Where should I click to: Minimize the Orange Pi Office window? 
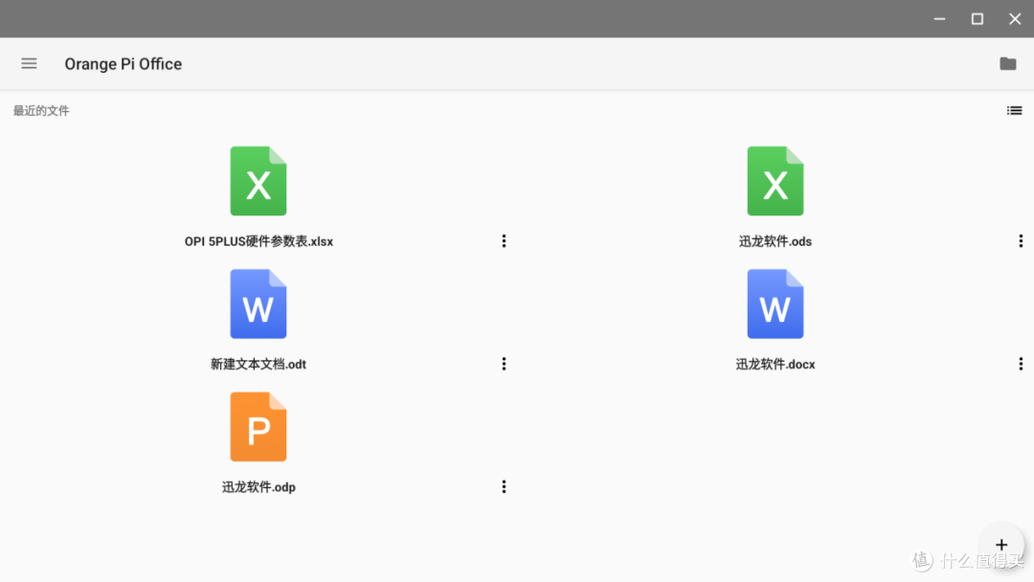coord(940,19)
